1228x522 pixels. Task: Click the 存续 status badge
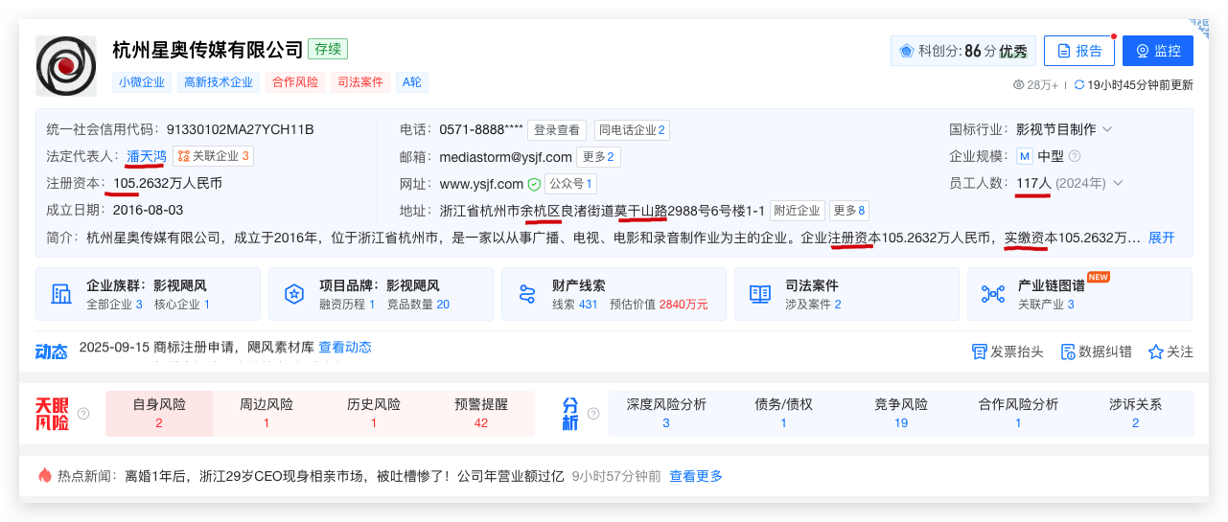(x=328, y=49)
